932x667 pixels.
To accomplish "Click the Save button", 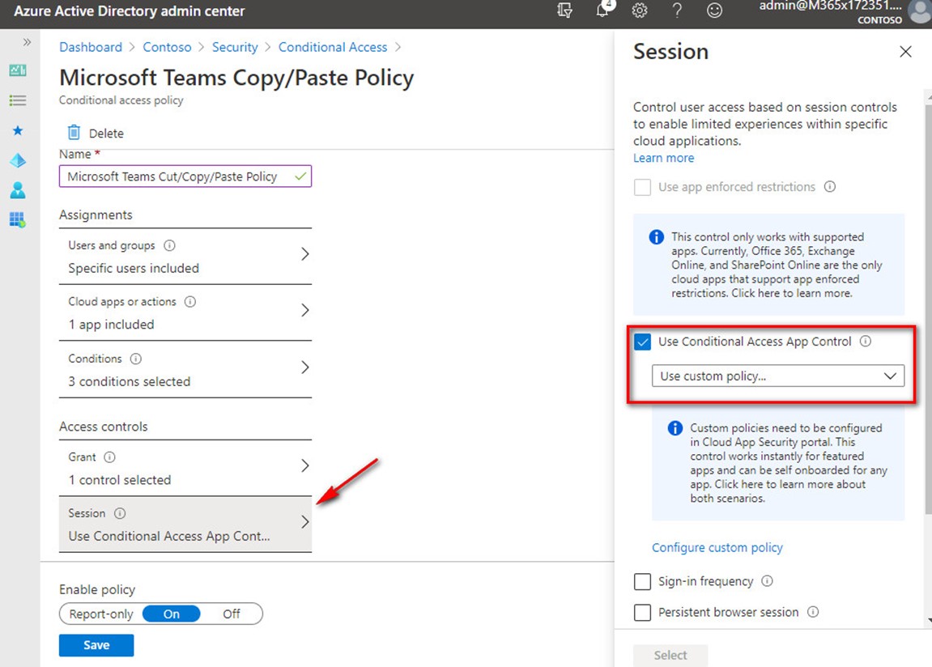I will pyautogui.click(x=96, y=645).
